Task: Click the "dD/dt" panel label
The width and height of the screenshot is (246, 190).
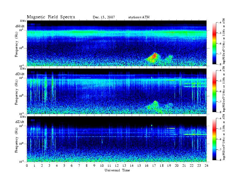Action: (20, 74)
